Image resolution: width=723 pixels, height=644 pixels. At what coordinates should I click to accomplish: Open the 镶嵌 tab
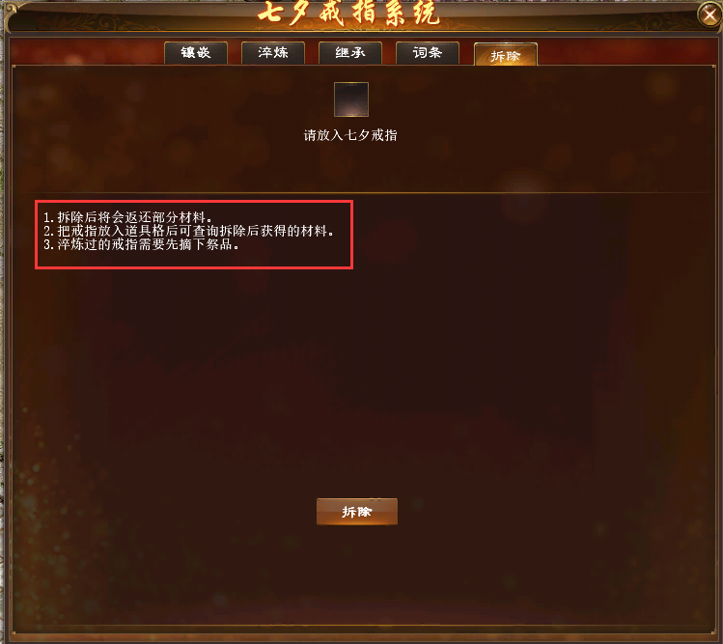pos(196,52)
